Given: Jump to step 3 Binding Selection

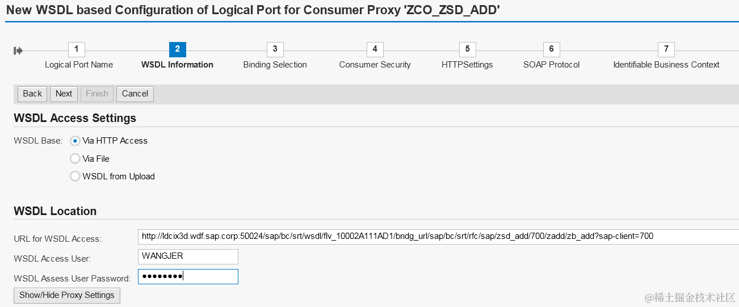Looking at the screenshot, I should [x=275, y=49].
